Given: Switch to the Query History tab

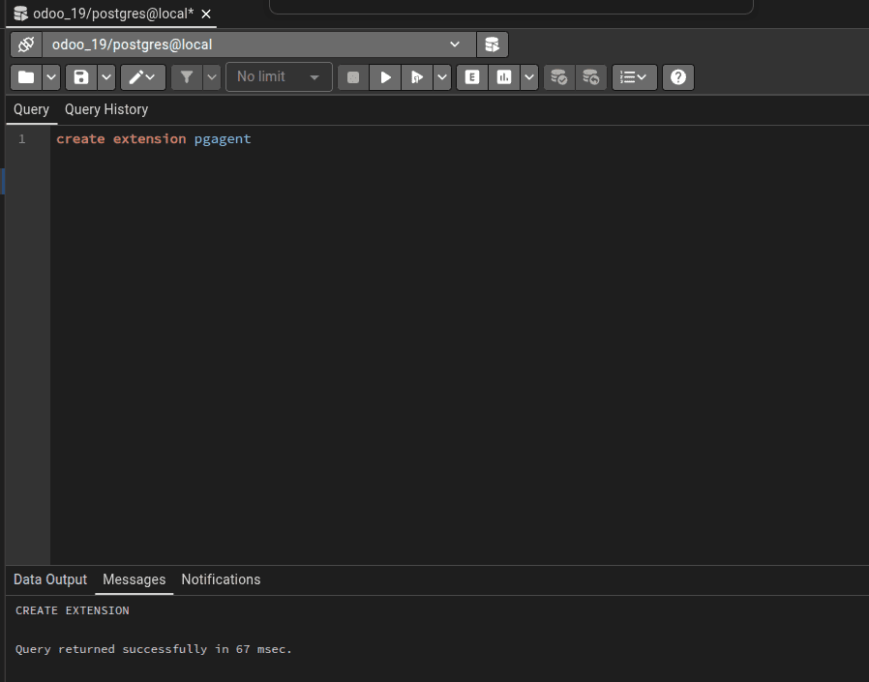Looking at the screenshot, I should click(x=105, y=109).
